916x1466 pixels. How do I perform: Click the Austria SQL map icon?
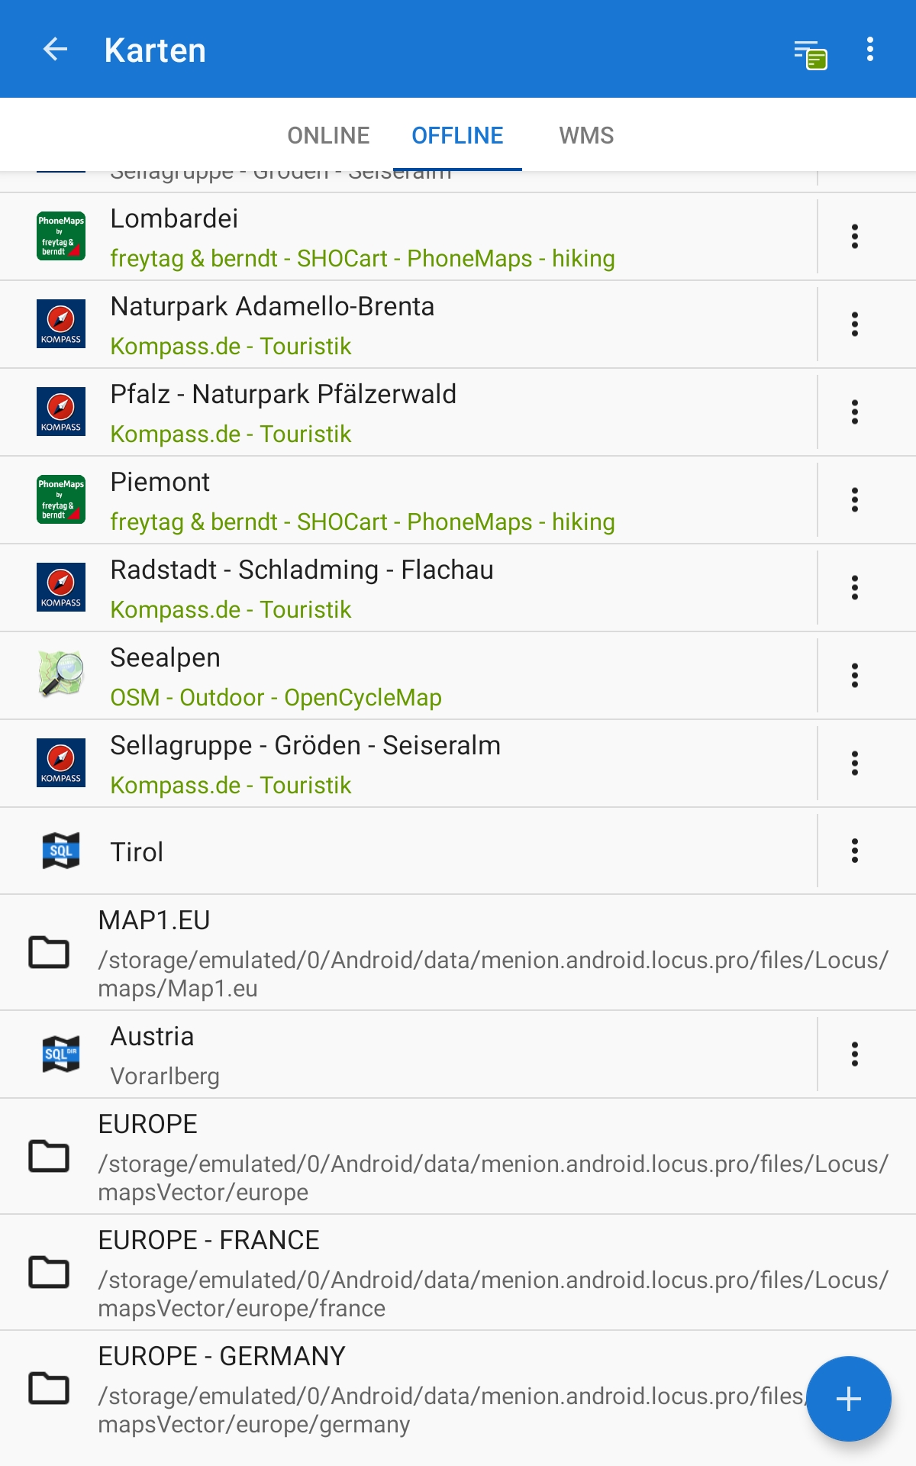61,1054
